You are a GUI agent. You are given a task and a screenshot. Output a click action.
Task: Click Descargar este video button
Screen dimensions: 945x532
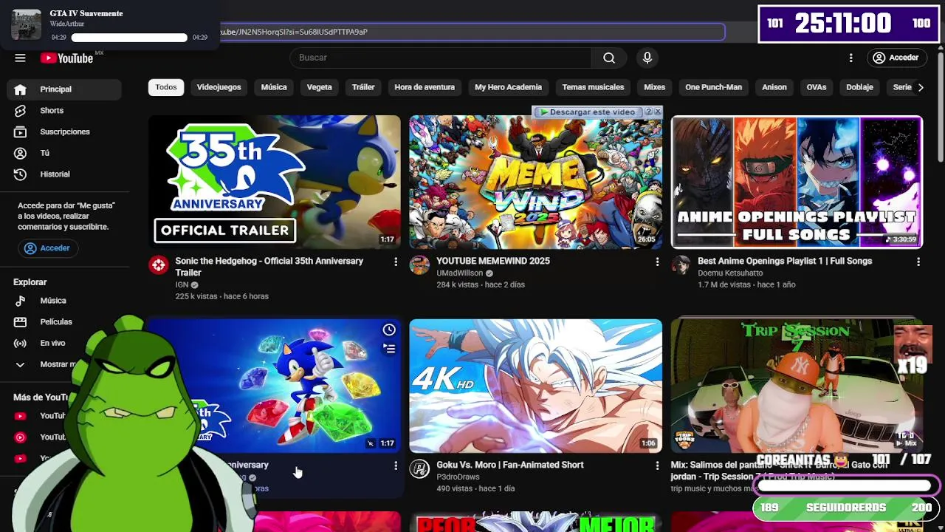[x=587, y=112]
